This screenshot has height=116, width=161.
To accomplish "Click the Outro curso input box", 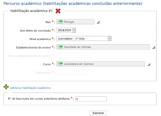I will click(72, 72).
